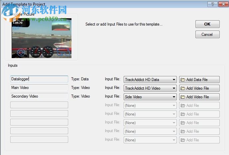Open the Side Video input file dropdown
Screen dimensions: 229x155
[x=150, y=97]
